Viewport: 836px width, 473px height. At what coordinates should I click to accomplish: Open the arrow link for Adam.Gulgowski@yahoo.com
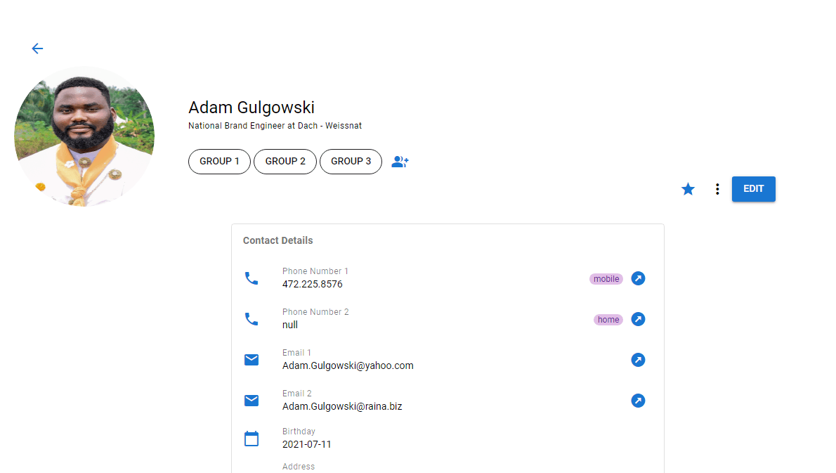click(638, 360)
